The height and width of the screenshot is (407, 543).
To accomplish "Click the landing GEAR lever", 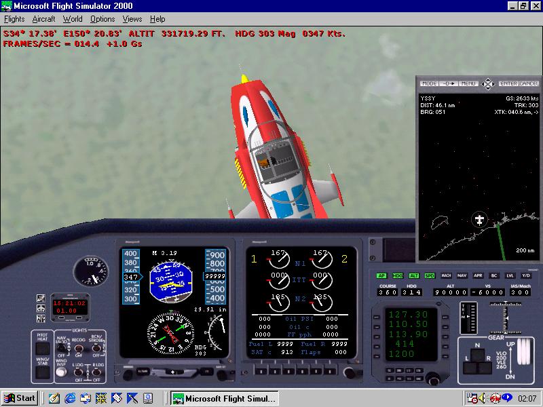I will pos(525,351).
